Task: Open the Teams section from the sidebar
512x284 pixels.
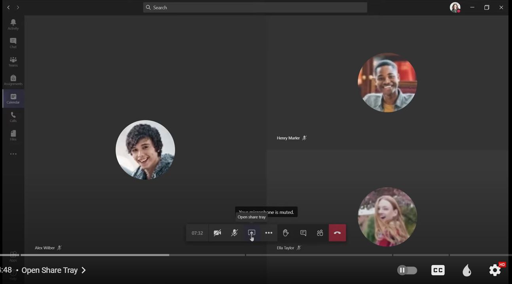Action: (13, 61)
